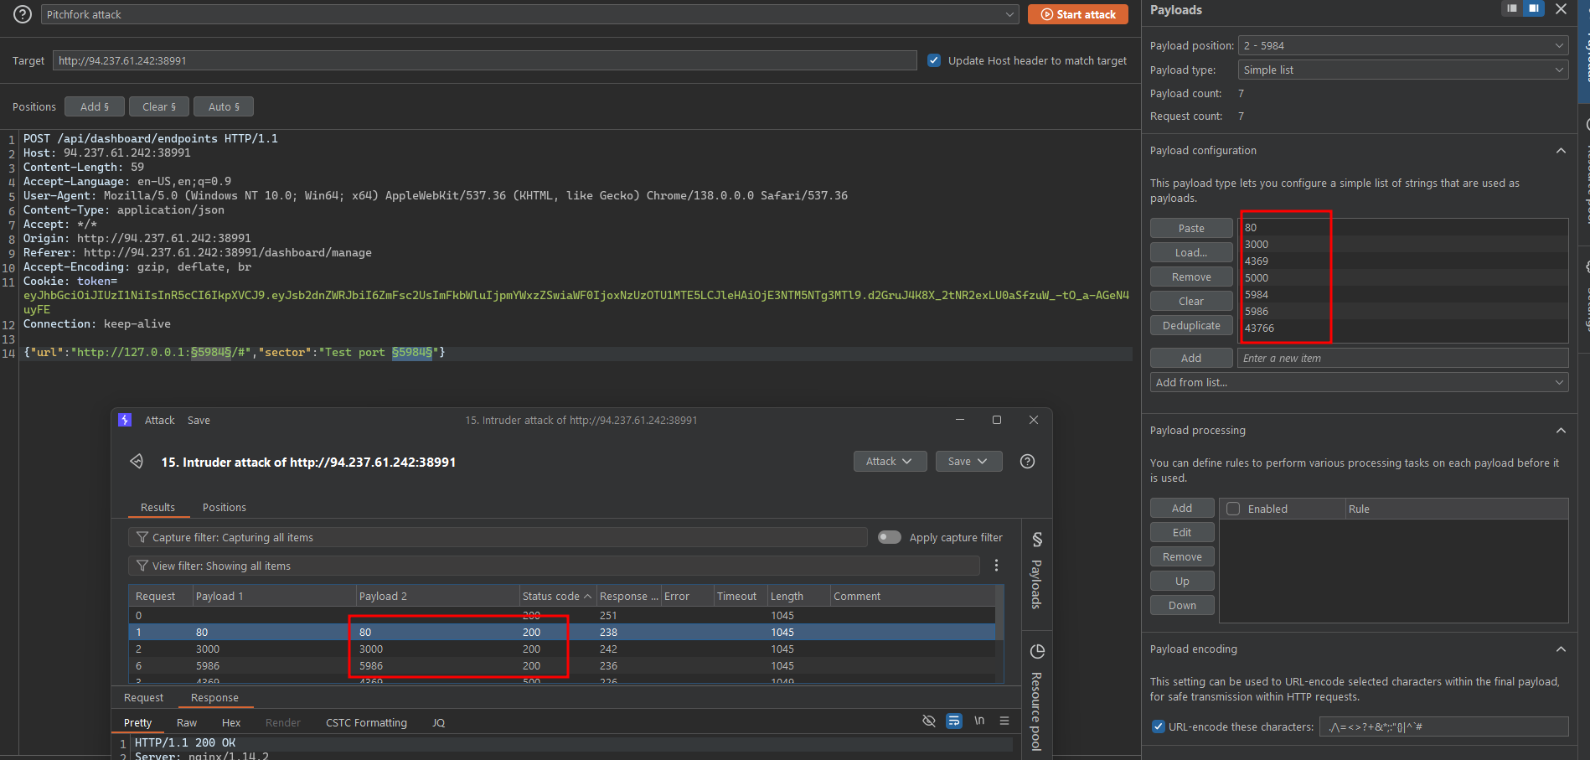Click the Load... payload button
The image size is (1590, 760).
(1191, 252)
